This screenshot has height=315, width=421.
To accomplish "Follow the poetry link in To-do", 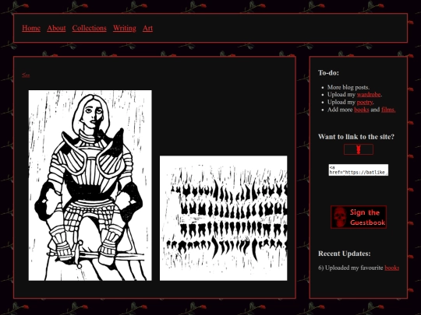I will pos(365,102).
